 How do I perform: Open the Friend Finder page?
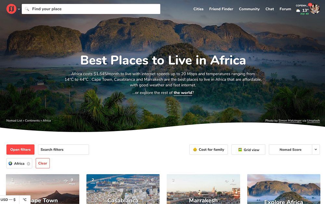pyautogui.click(x=221, y=9)
